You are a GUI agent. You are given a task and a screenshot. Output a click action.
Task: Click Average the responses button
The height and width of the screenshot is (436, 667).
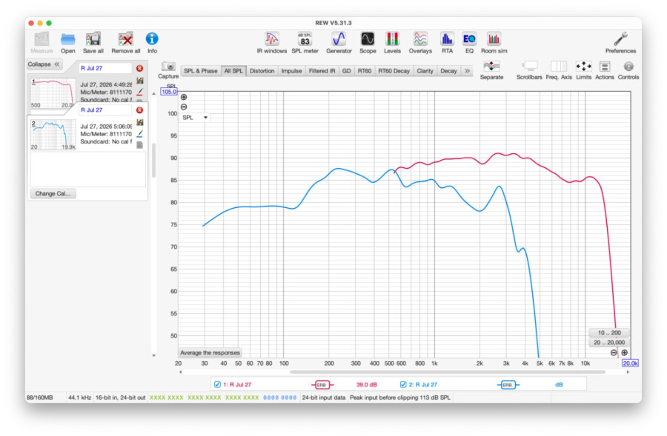(210, 352)
